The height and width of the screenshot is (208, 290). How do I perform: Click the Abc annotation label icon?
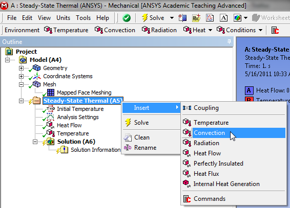196,18
